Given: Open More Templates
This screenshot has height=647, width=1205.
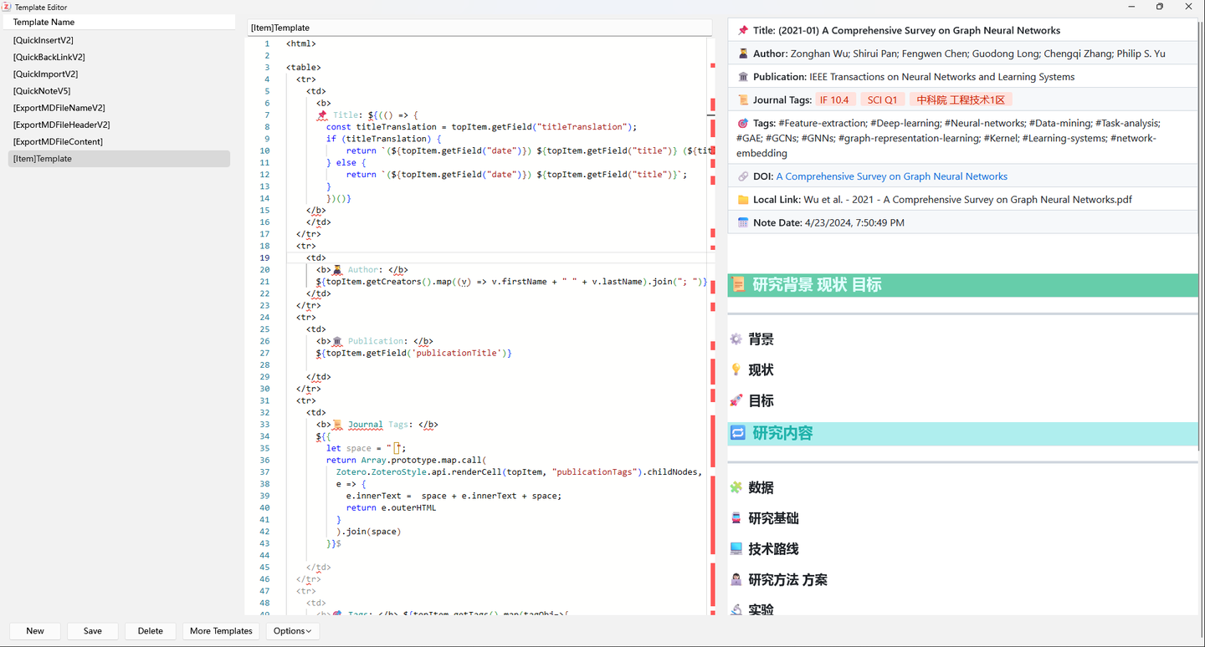Looking at the screenshot, I should [221, 631].
